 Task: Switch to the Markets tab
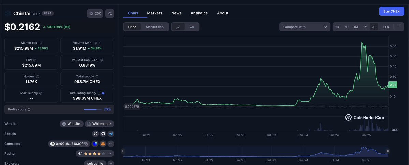[155, 13]
